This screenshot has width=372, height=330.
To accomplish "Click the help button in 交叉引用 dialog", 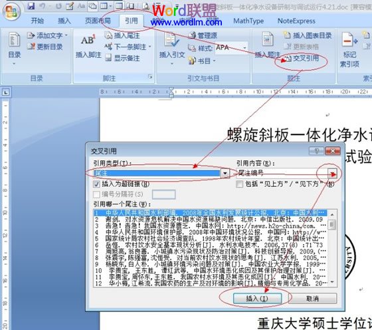I will [x=316, y=151].
